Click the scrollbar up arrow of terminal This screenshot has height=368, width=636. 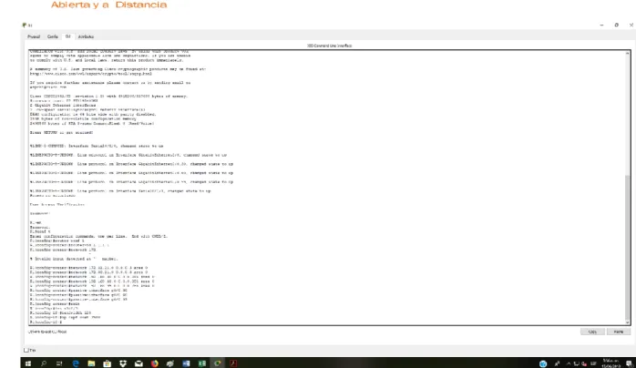pyautogui.click(x=628, y=53)
